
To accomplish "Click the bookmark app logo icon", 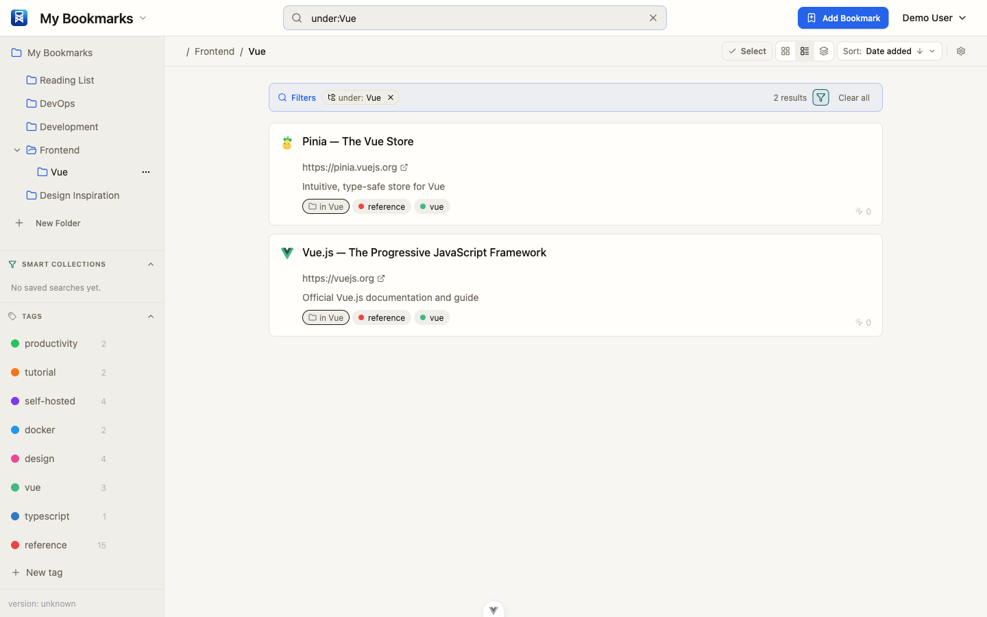I will pyautogui.click(x=19, y=18).
